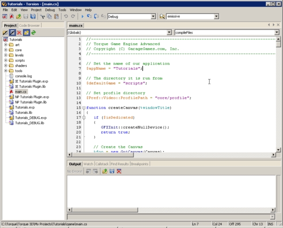This screenshot has width=283, height=228.
Task: Collapse the createCanvas function fold marker
Action: (x=84, y=108)
